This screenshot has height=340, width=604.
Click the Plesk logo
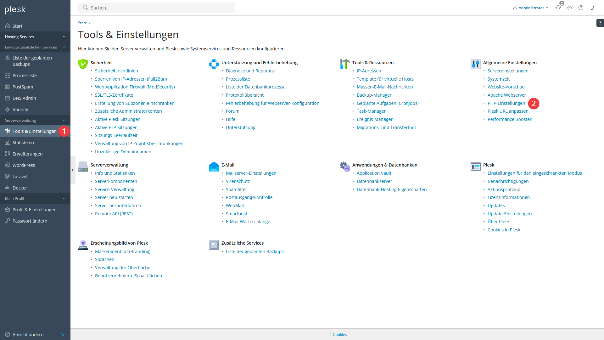coord(15,10)
